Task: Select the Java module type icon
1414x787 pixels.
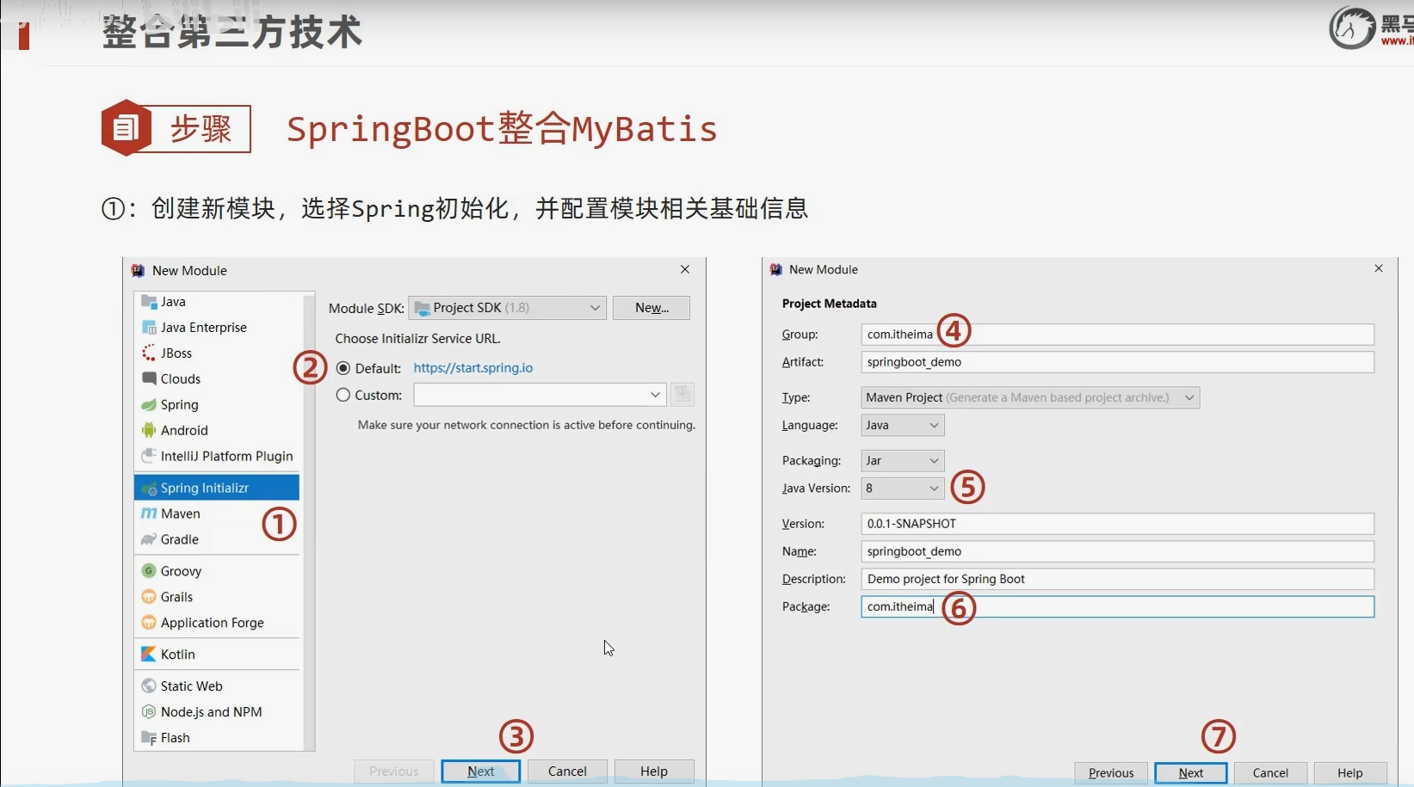Action: [149, 302]
